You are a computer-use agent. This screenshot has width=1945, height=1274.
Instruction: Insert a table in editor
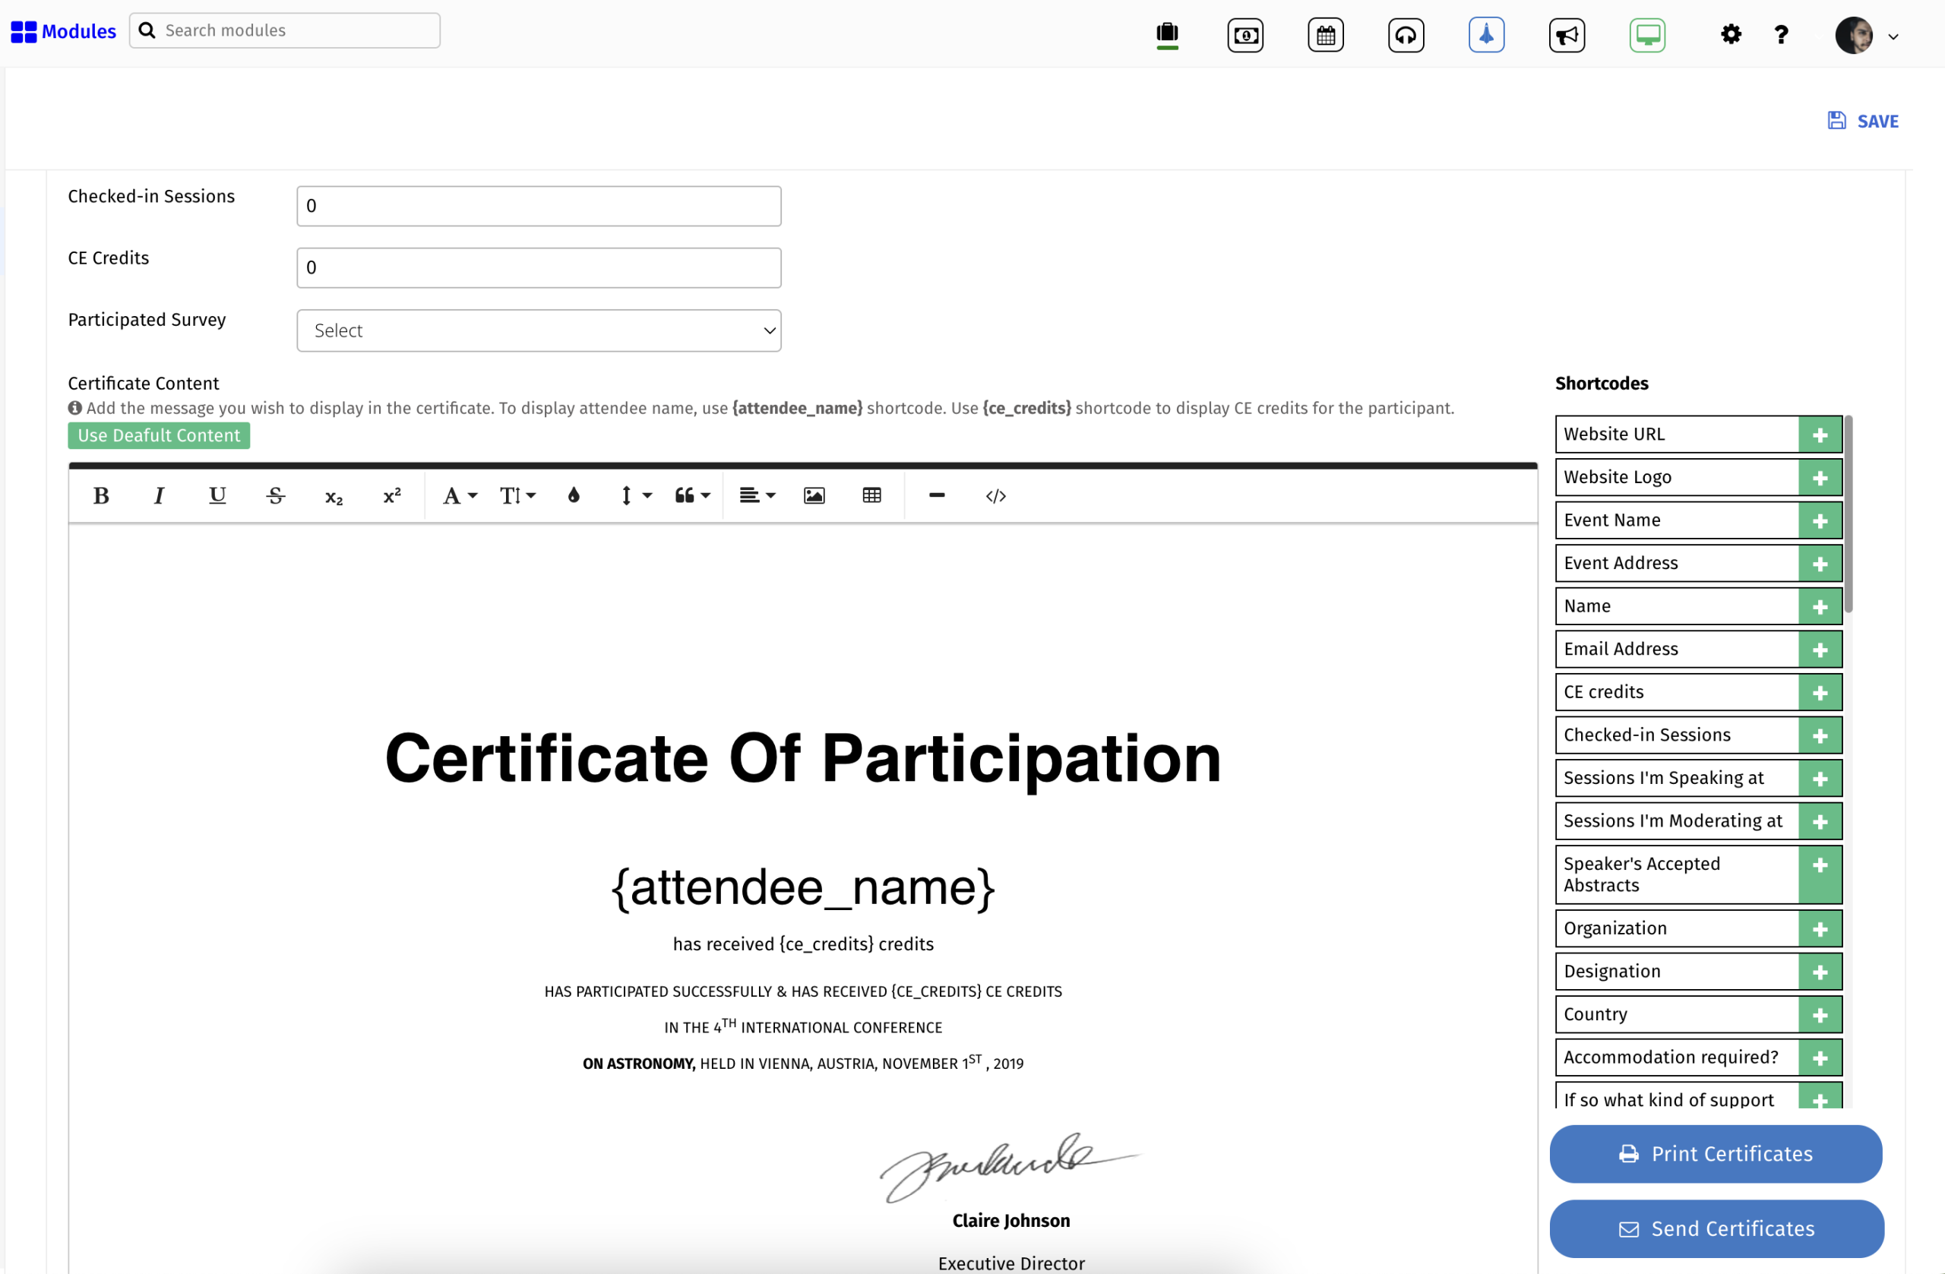pos(872,496)
